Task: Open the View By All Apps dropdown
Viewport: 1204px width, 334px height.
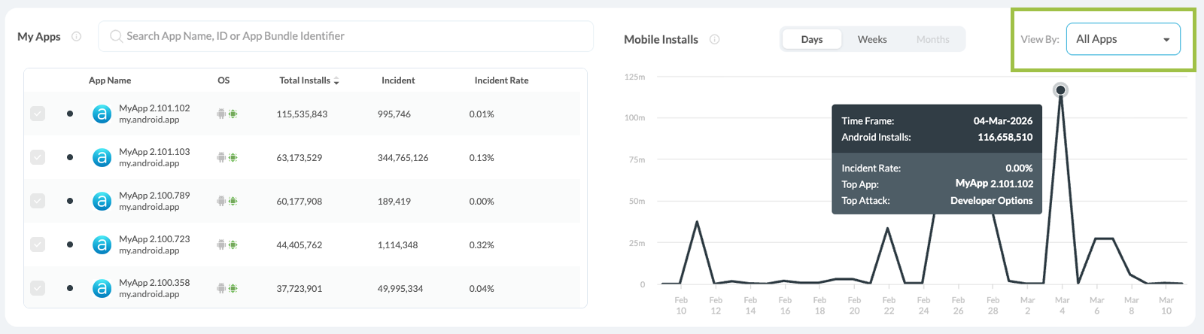Action: point(1123,39)
